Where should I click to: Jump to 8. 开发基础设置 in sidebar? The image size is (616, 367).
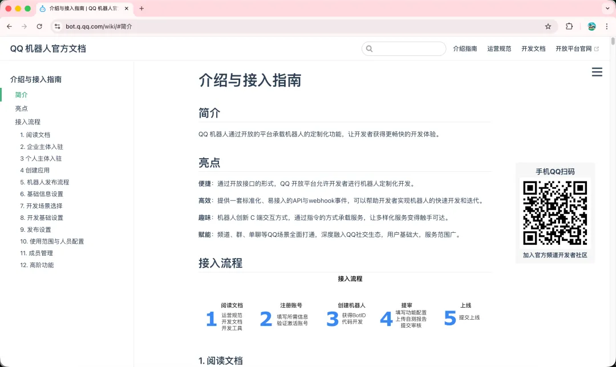(x=42, y=217)
